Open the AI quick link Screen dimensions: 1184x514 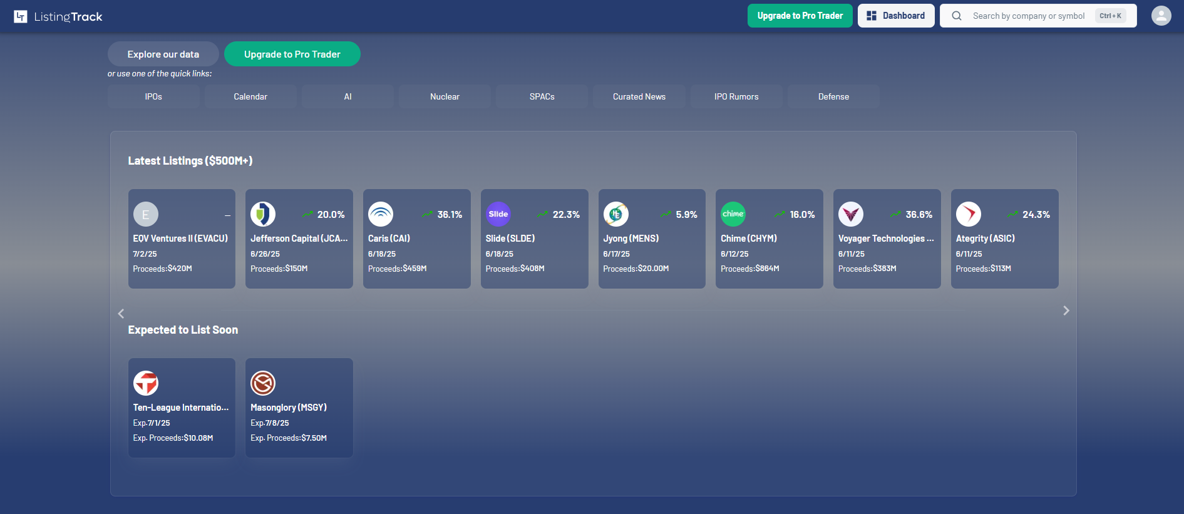tap(348, 97)
